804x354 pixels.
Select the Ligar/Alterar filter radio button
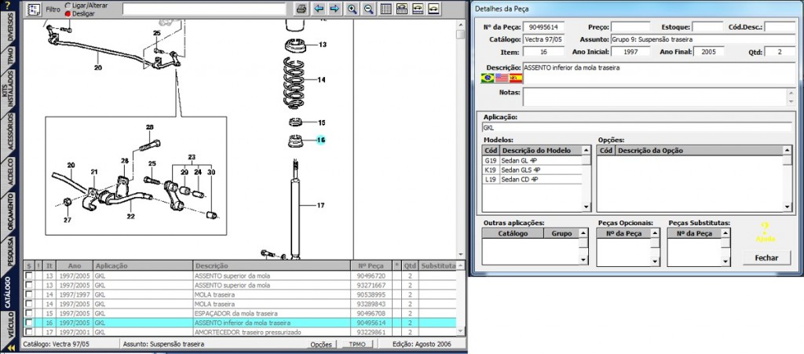click(68, 5)
